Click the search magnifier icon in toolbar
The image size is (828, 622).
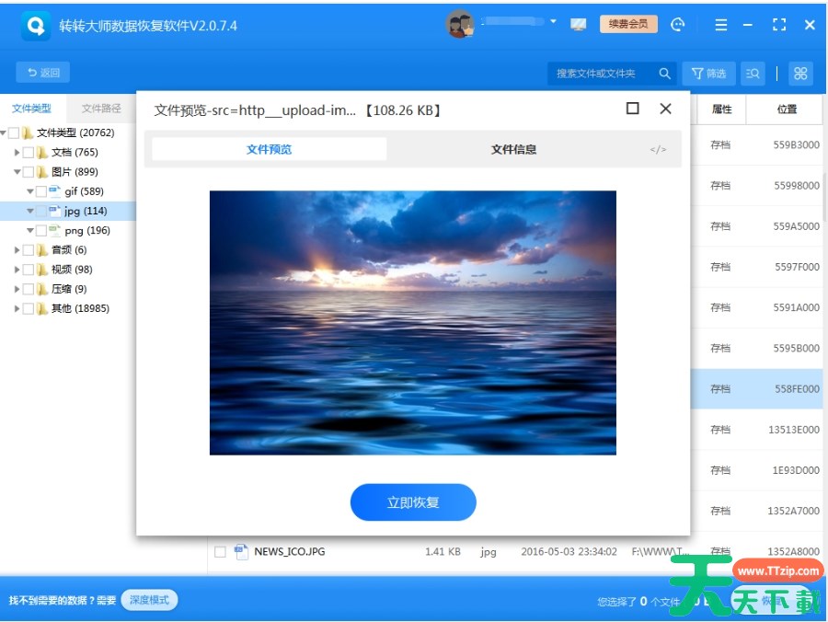[x=664, y=74]
